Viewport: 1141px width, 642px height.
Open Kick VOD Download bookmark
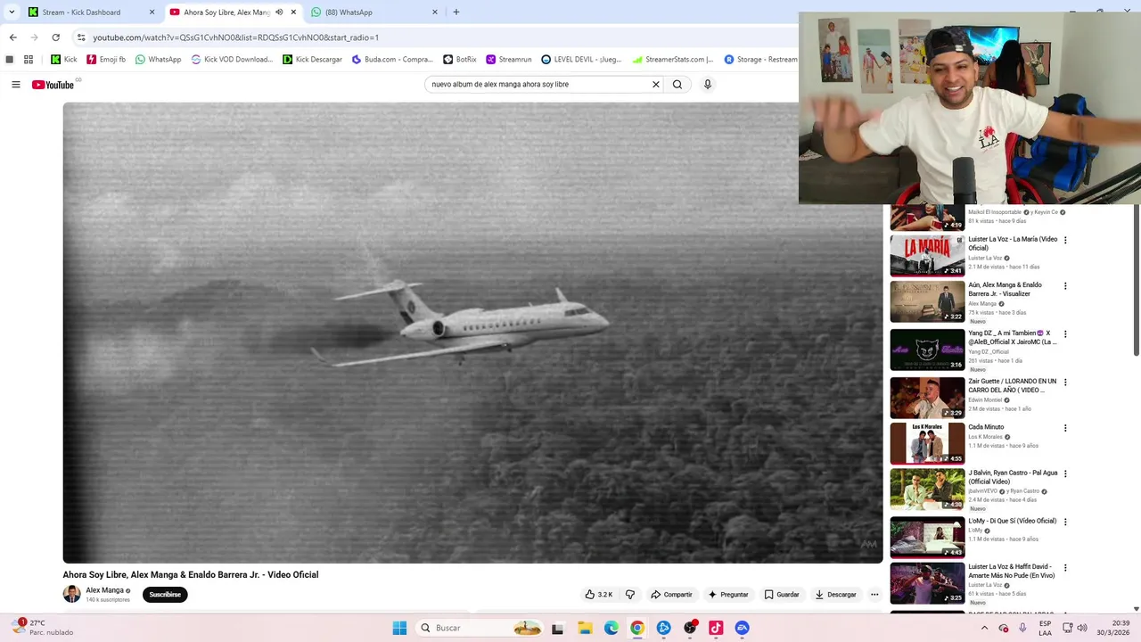tap(232, 60)
